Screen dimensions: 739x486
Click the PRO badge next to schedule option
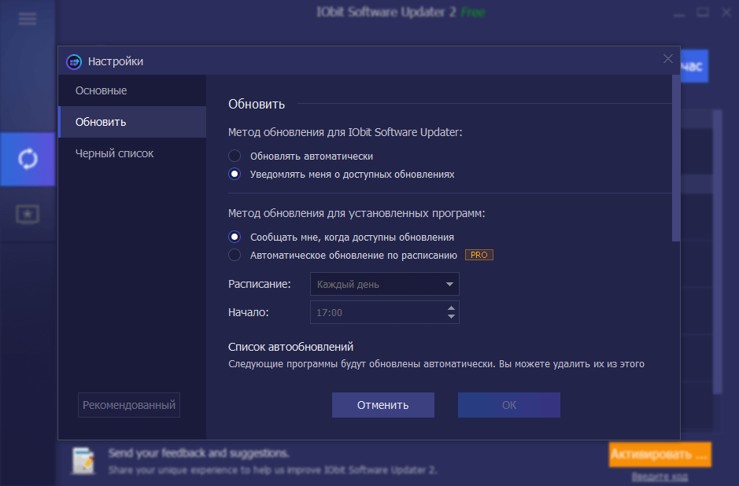coord(479,256)
